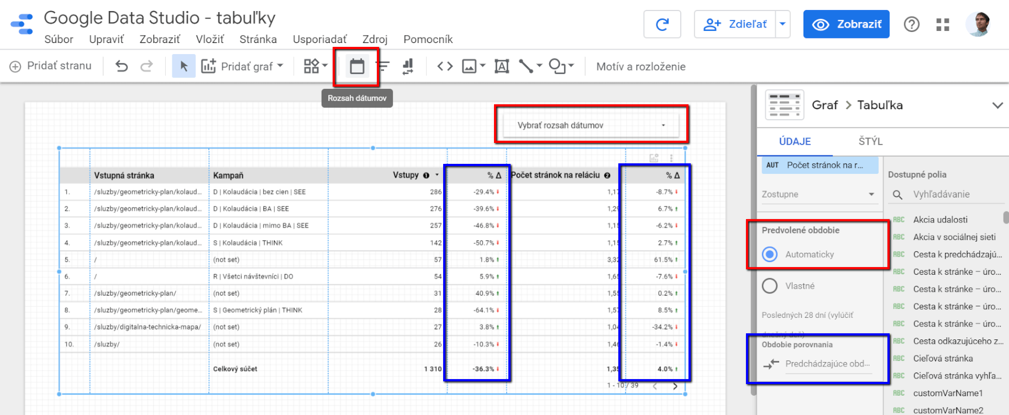Viewport: 1009px width, 415px height.
Task: Click the date range control icon
Action: tap(357, 67)
